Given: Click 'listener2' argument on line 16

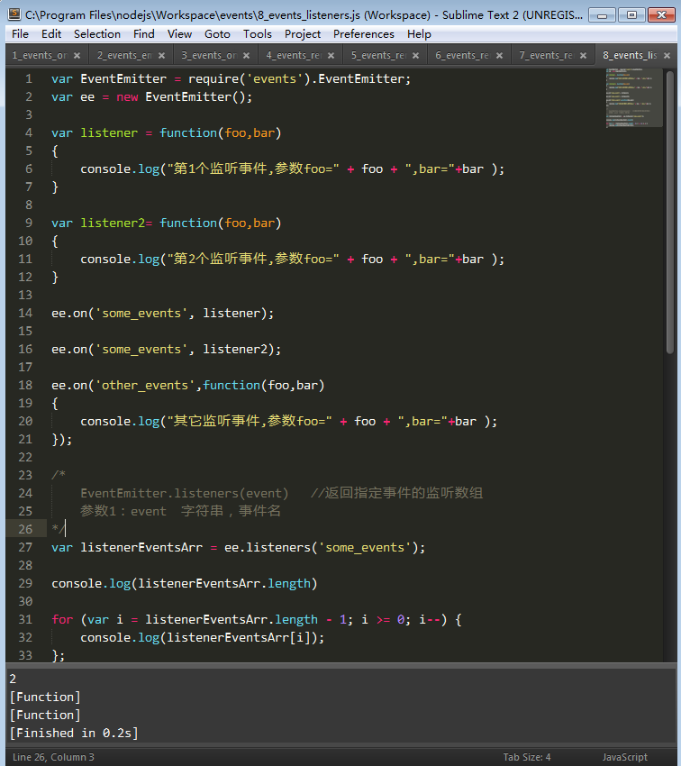Looking at the screenshot, I should tap(235, 350).
